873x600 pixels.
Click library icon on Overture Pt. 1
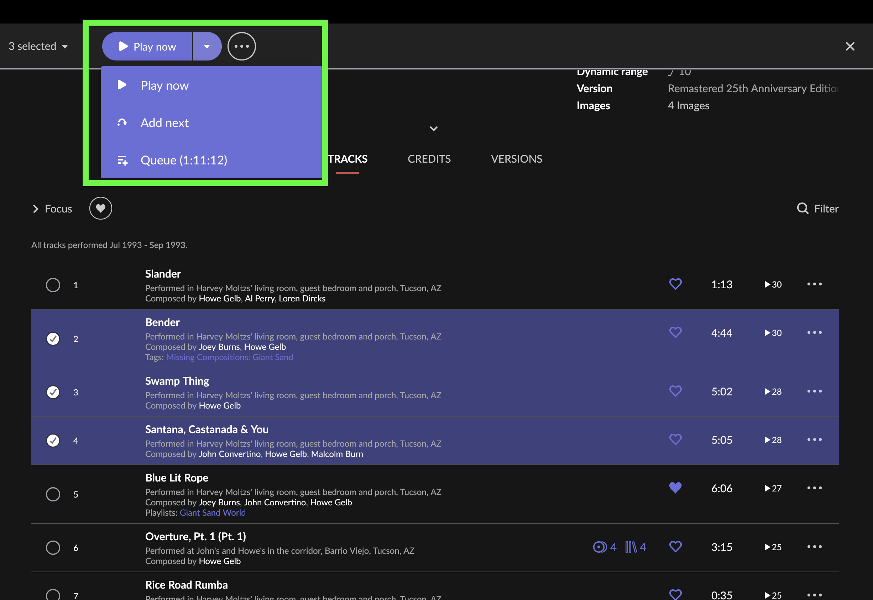[x=631, y=547]
